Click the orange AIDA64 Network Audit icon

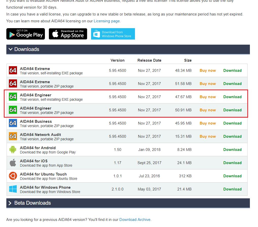(13, 136)
